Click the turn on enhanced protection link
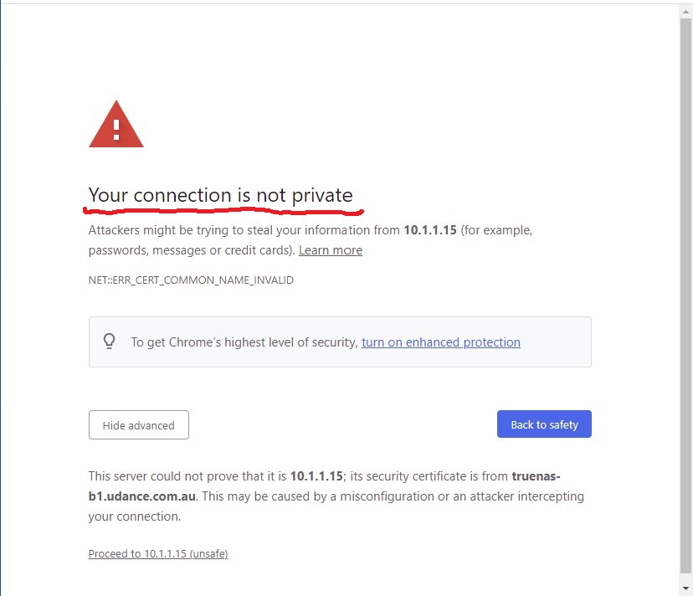This screenshot has height=596, width=693. [x=440, y=342]
